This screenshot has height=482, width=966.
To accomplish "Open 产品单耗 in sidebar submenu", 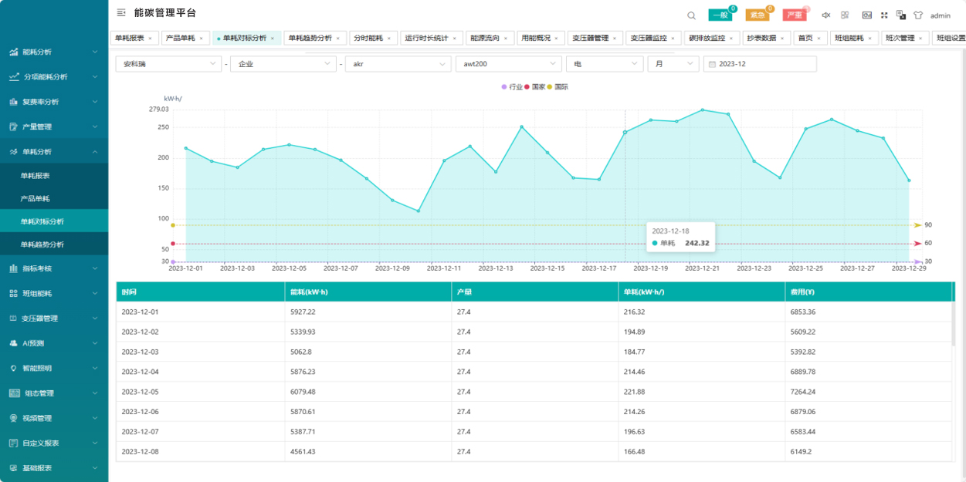I will point(54,199).
